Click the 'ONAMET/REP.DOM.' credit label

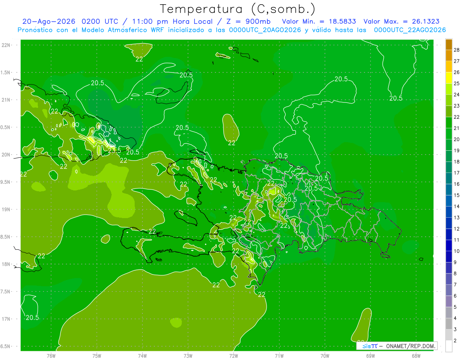click(x=411, y=346)
